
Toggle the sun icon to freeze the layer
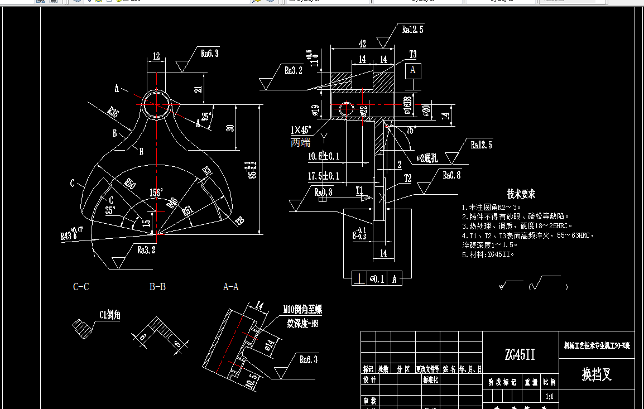pyautogui.click(x=98, y=2)
